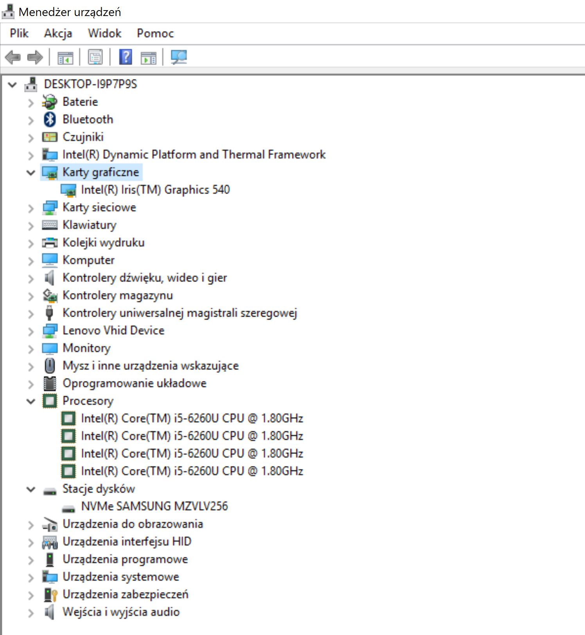
Task: Open the Properties toolbar icon
Action: click(95, 57)
